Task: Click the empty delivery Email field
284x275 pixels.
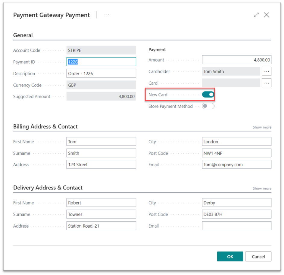Action: pyautogui.click(x=236, y=226)
